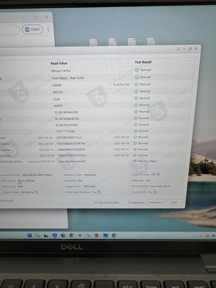This screenshot has height=288, width=216.
Task: Select the User decision needed text
Action: click(72, 161)
